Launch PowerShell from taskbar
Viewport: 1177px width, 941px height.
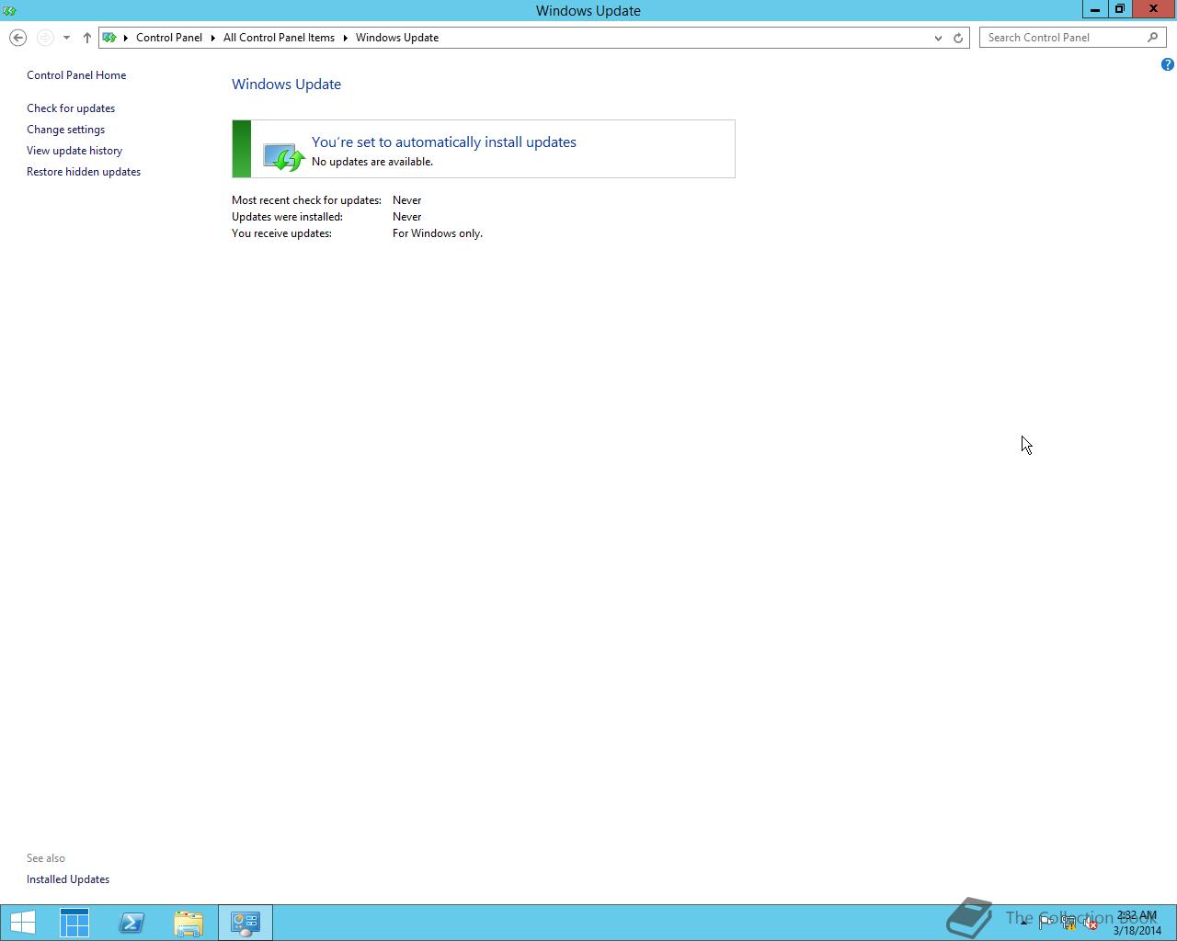pyautogui.click(x=131, y=923)
